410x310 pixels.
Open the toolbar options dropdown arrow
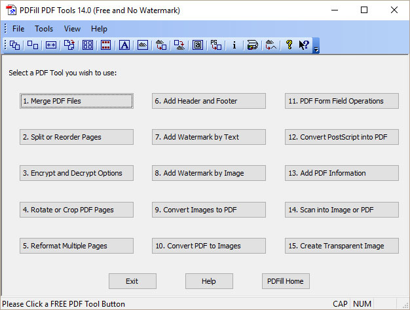tap(316, 45)
